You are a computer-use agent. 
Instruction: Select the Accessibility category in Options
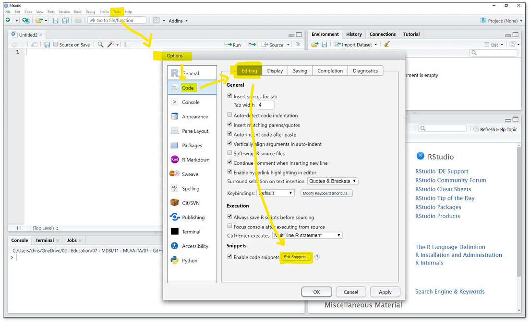click(x=192, y=246)
